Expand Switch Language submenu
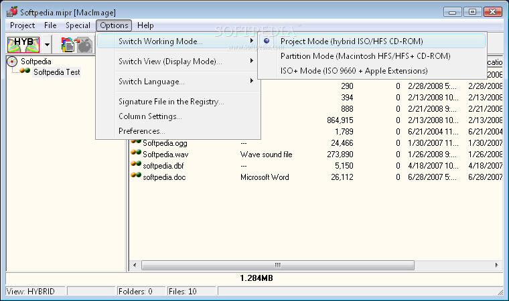509x301 pixels. pos(179,82)
